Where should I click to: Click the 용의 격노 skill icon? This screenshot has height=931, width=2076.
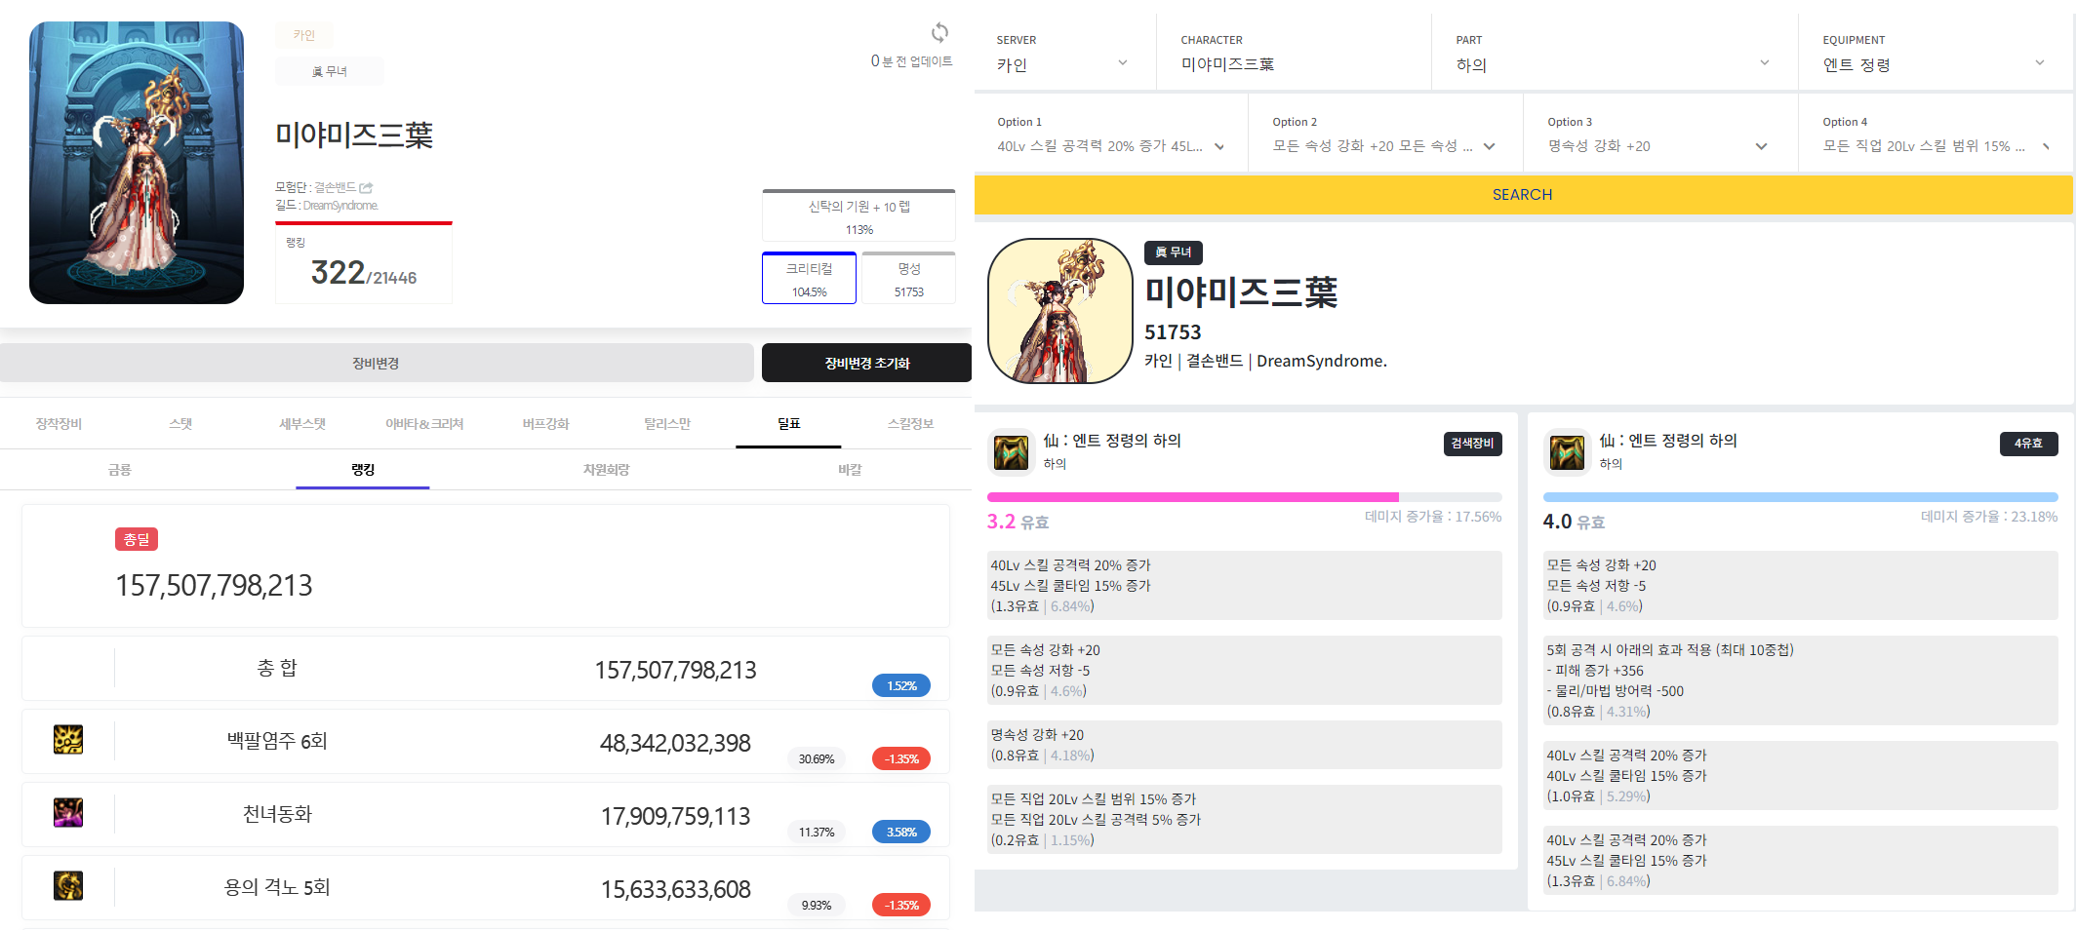(68, 886)
